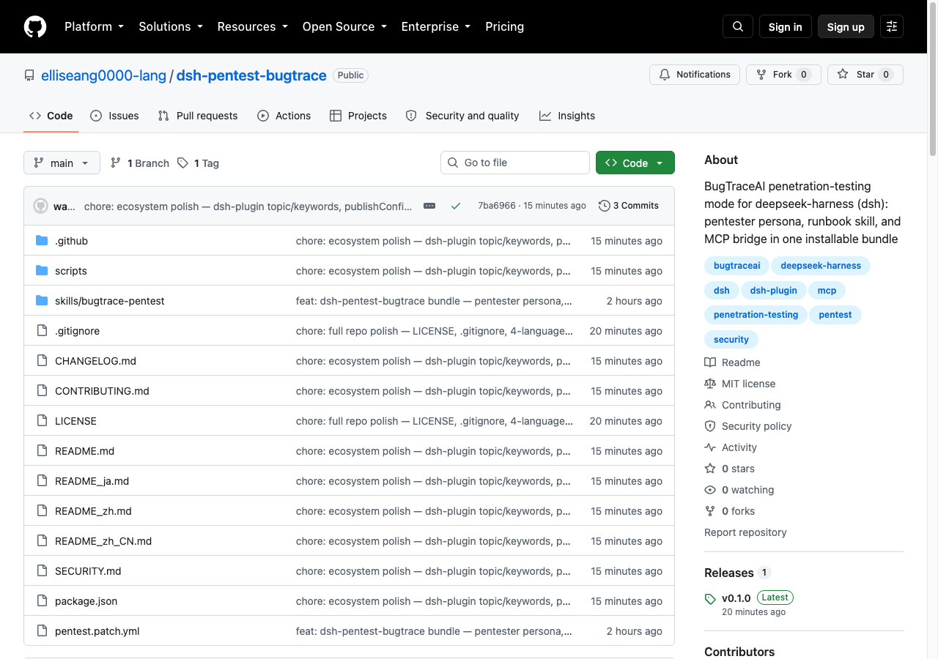The image size is (938, 659).
Task: Open the Enterprise dropdown
Action: (435, 26)
